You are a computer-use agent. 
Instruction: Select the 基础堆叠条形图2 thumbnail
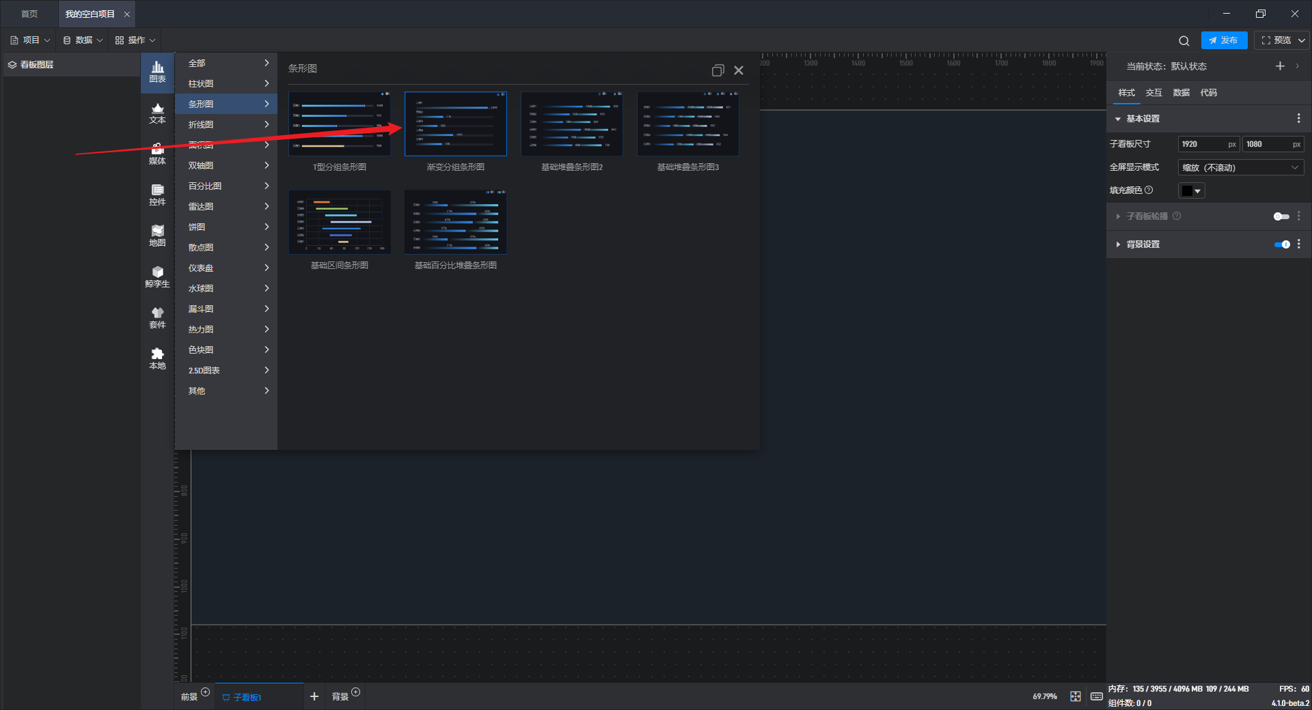(x=572, y=124)
